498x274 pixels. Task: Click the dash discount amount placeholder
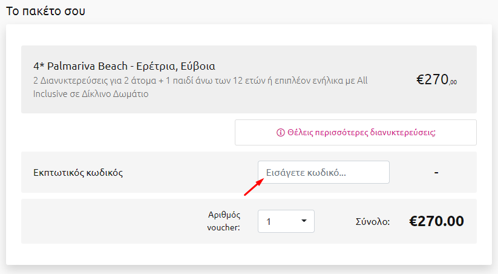[x=436, y=173]
